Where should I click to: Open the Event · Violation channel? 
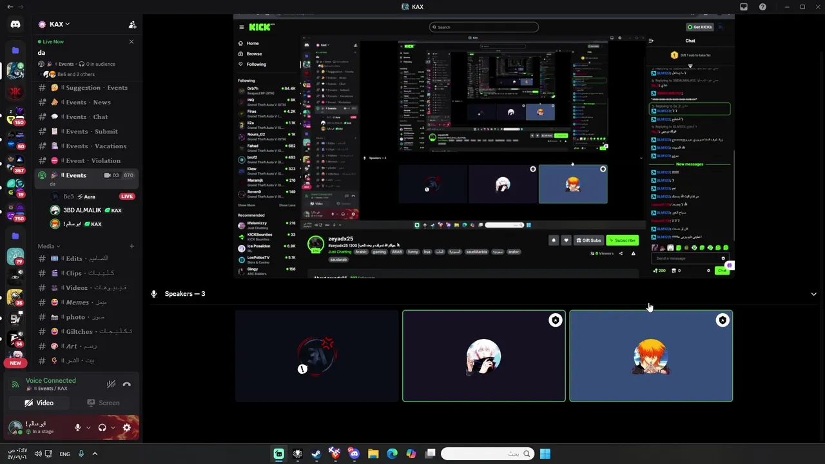click(x=86, y=161)
